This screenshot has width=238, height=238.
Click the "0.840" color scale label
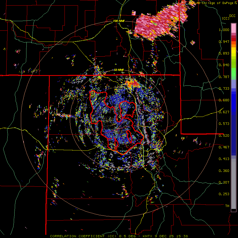tap(224, 65)
